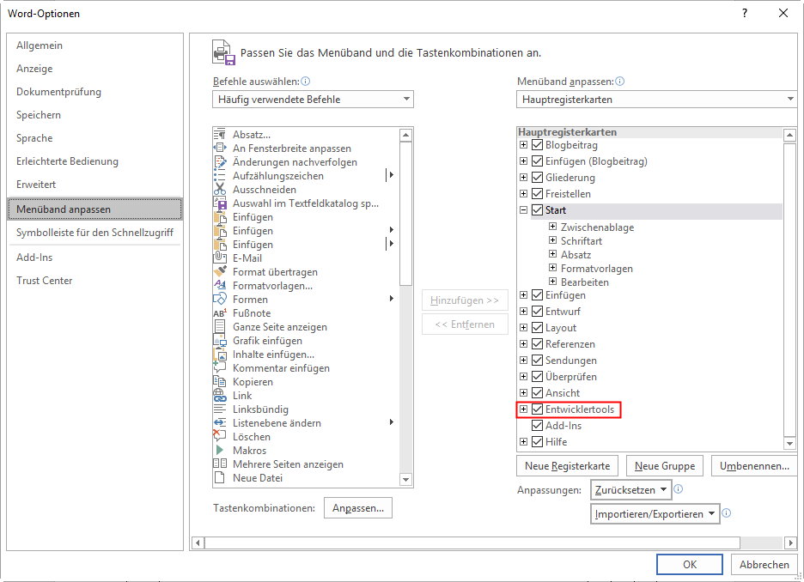Expand the Schriftart group
Screen dimensions: 804x582
[x=553, y=240]
